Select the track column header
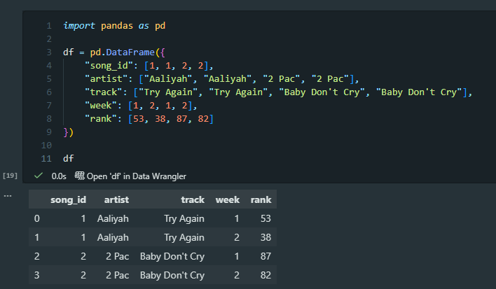496x289 pixels. tap(193, 200)
